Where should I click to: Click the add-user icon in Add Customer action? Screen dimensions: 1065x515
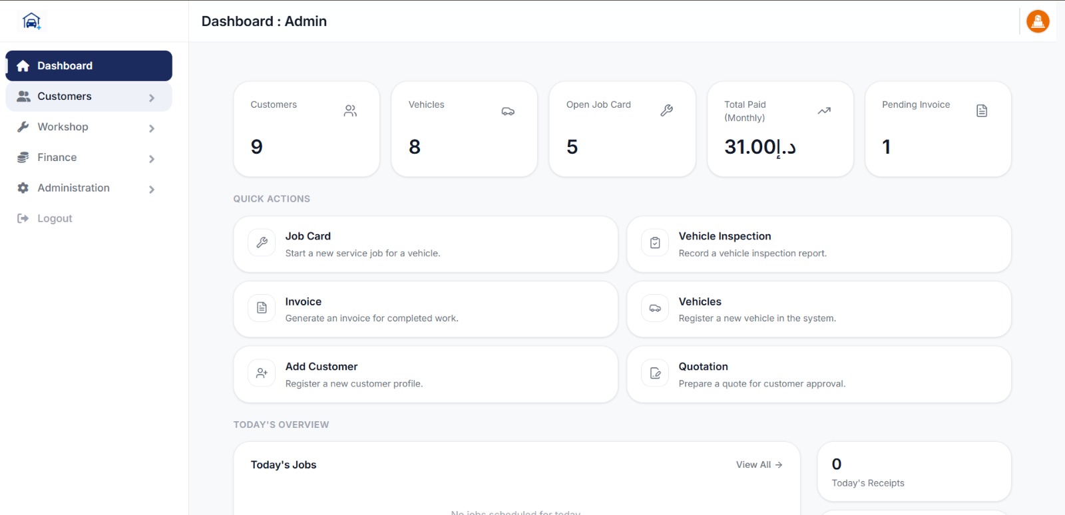(x=262, y=373)
